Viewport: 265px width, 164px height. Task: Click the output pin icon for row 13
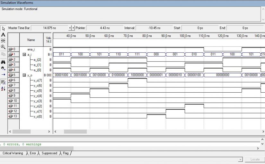(11, 116)
